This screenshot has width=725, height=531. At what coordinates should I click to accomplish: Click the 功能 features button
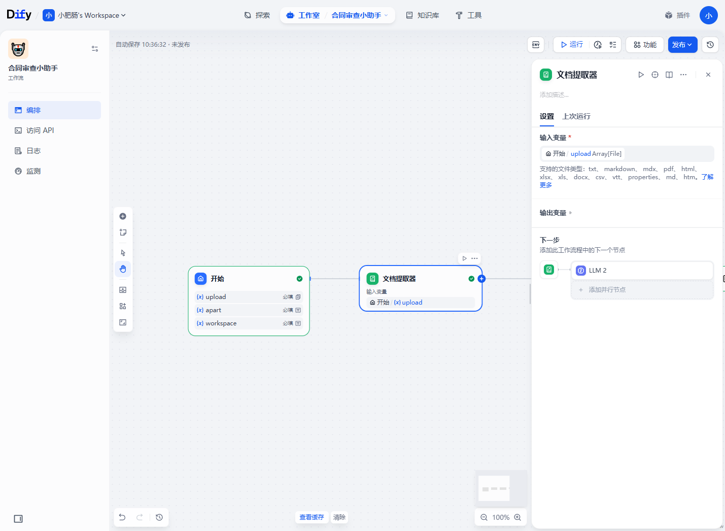[x=645, y=45]
